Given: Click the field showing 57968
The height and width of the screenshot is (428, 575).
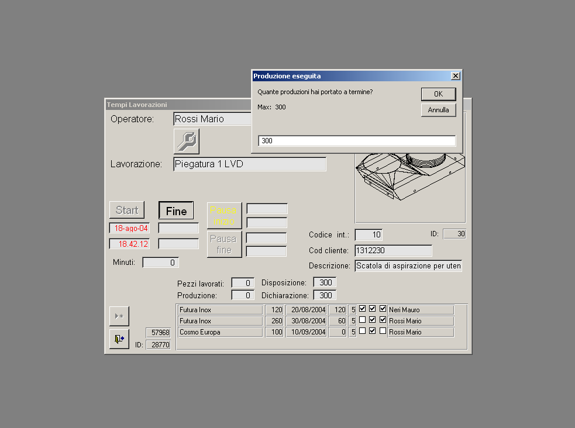Looking at the screenshot, I should (159, 332).
